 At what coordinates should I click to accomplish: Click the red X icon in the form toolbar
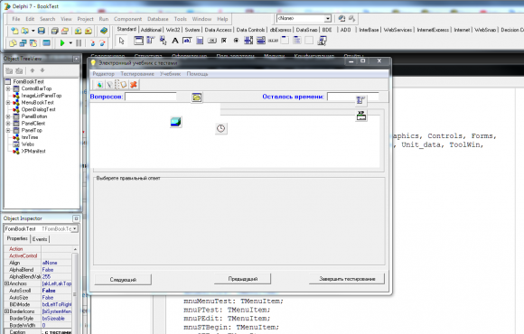tap(134, 85)
